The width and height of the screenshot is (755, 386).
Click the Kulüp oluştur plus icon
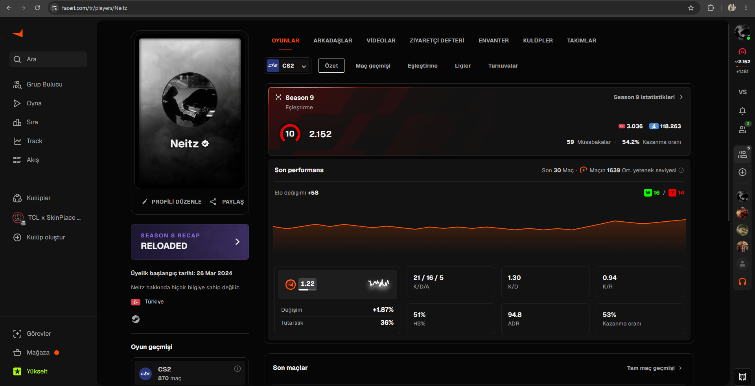(17, 237)
